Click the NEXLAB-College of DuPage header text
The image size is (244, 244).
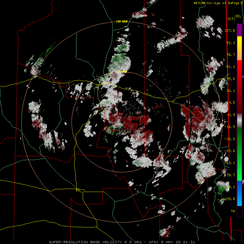click(x=218, y=3)
